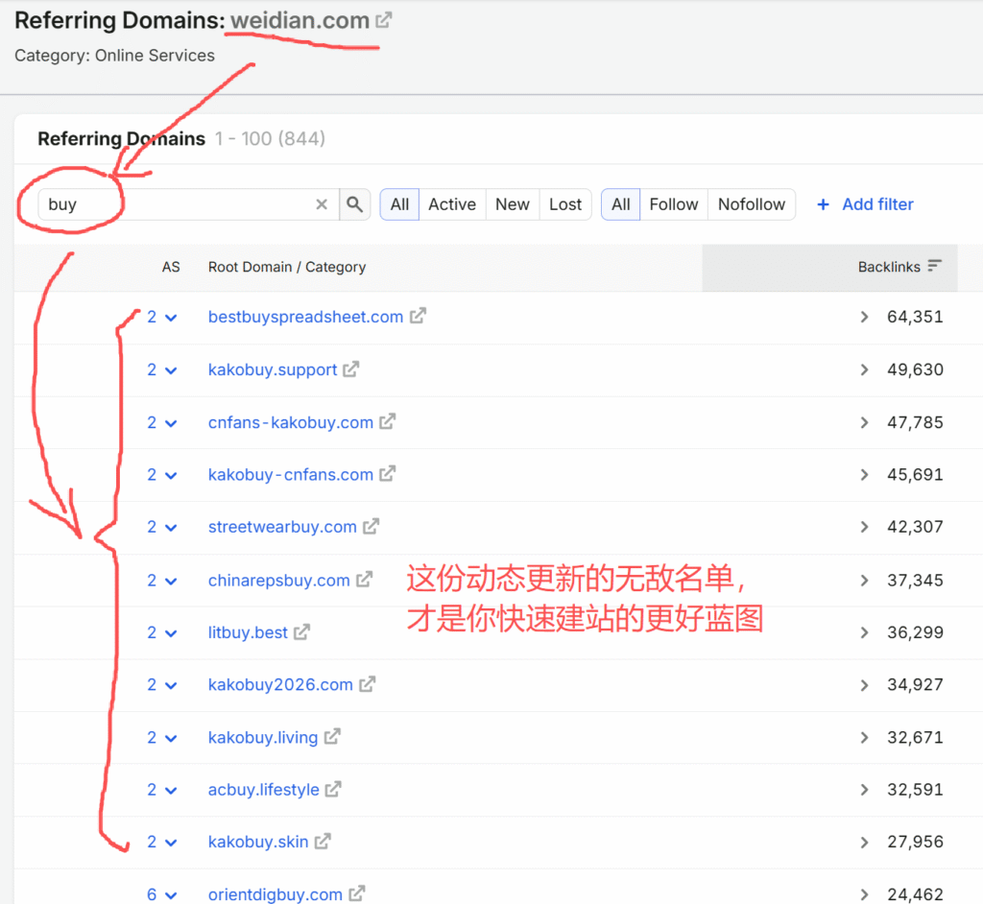This screenshot has width=983, height=904.
Task: Expand backlinks chevron for 32,671 row
Action: click(865, 737)
